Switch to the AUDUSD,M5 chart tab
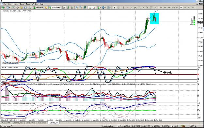Image resolution: width=204 pixels, height=128 pixels. (x=6, y=123)
